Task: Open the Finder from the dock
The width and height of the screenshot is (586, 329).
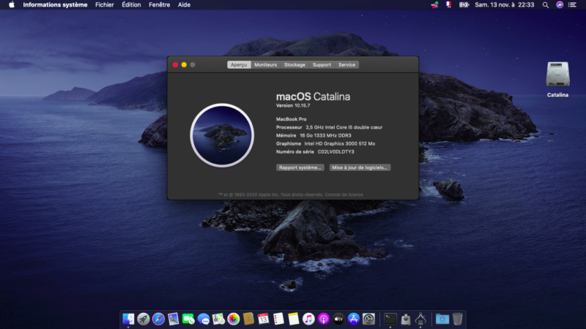Action: pyautogui.click(x=128, y=319)
